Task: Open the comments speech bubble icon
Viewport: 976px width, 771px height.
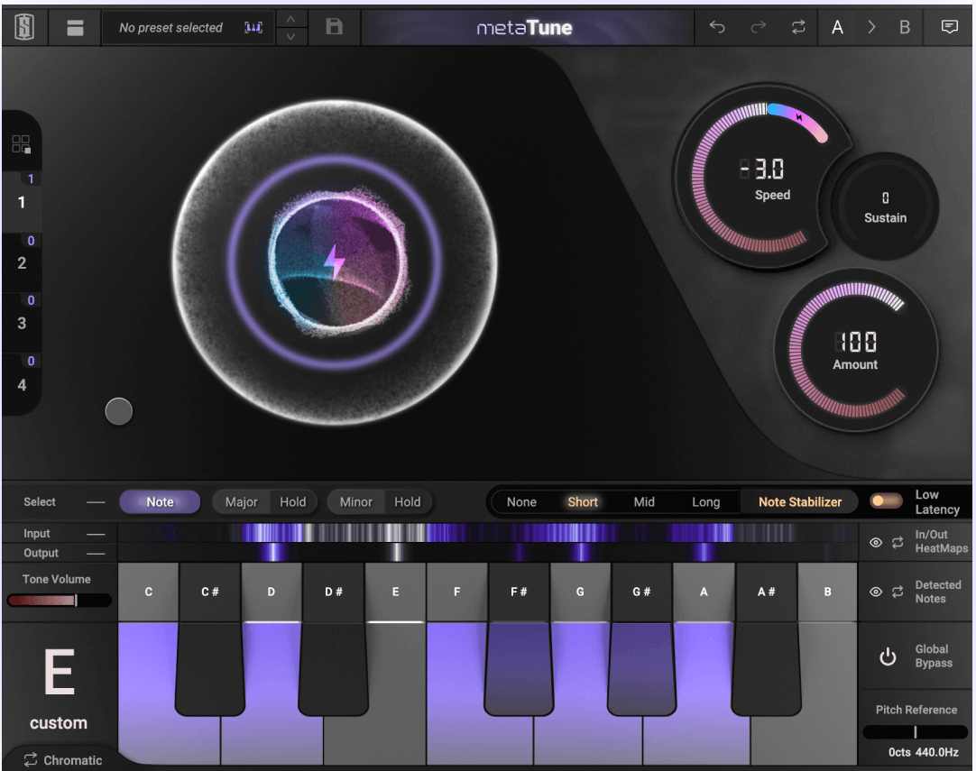Action: click(x=949, y=27)
